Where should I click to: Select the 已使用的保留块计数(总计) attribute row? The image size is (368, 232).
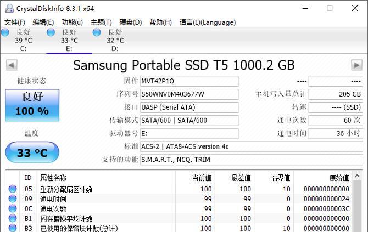(x=179, y=228)
